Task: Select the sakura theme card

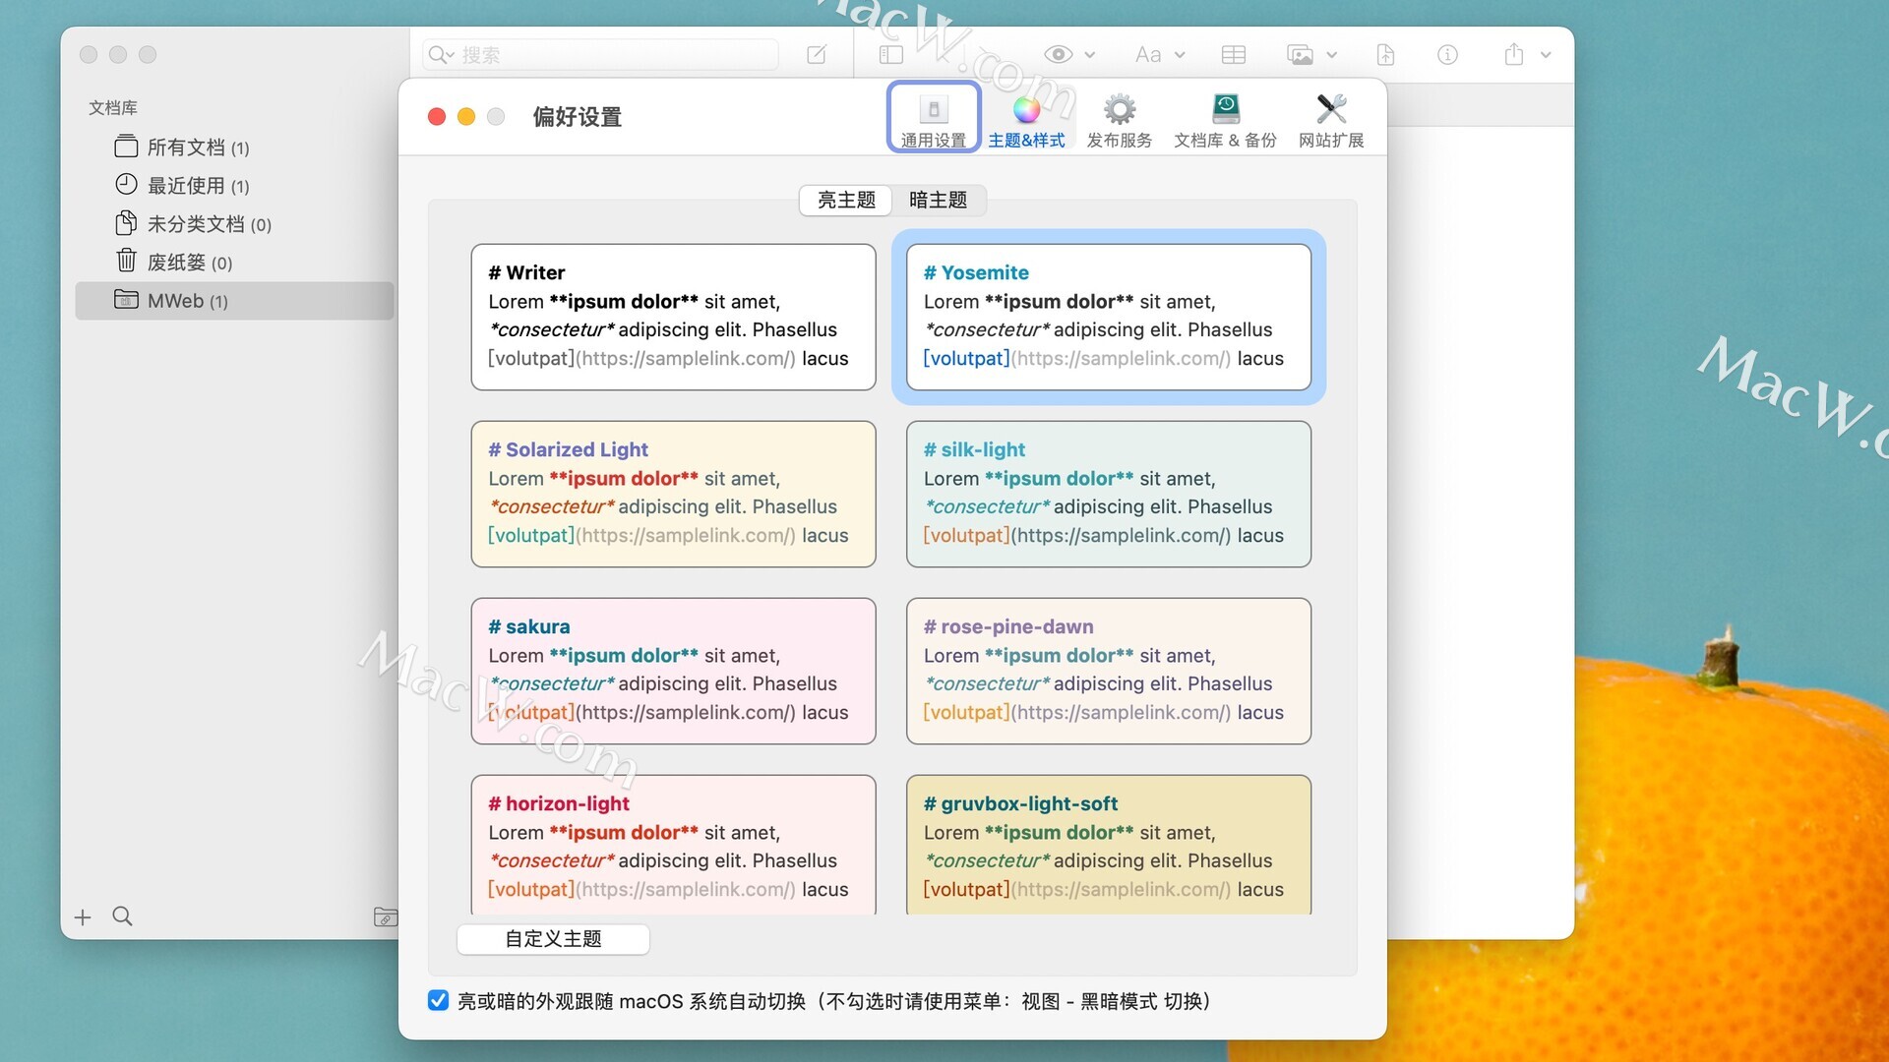Action: (x=673, y=671)
